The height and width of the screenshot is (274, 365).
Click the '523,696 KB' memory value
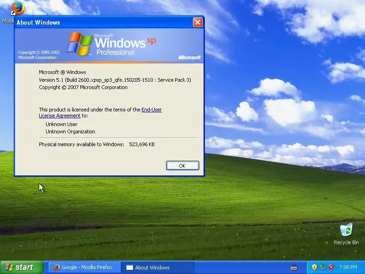[142, 144]
